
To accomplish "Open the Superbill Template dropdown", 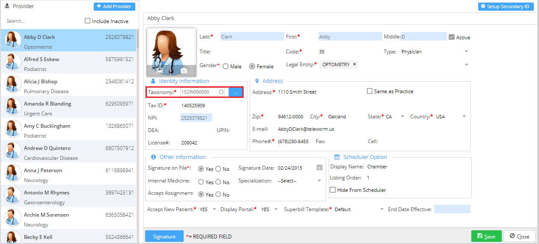I will tap(382, 209).
